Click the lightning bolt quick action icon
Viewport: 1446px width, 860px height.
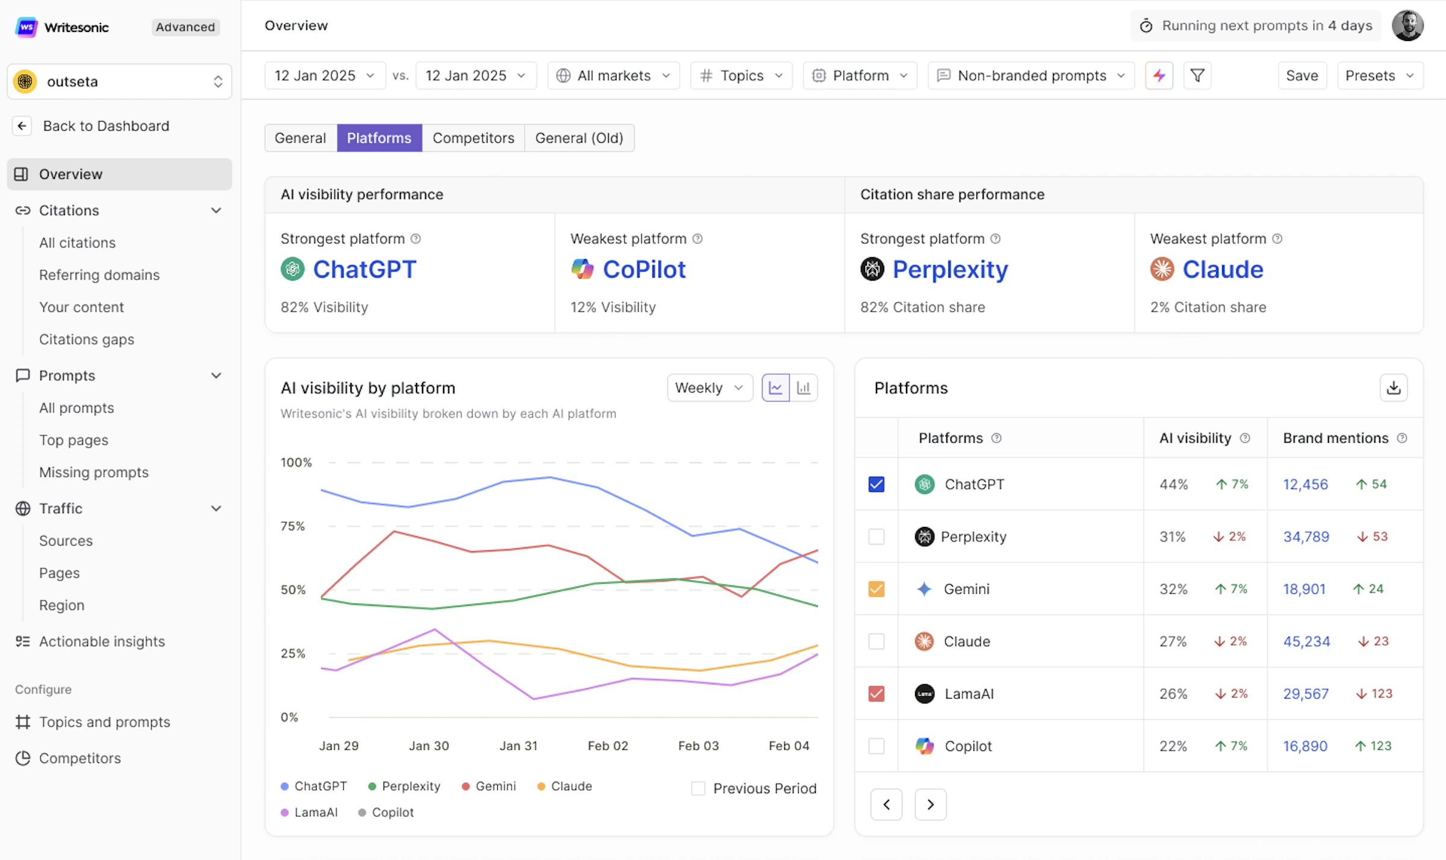[1159, 75]
